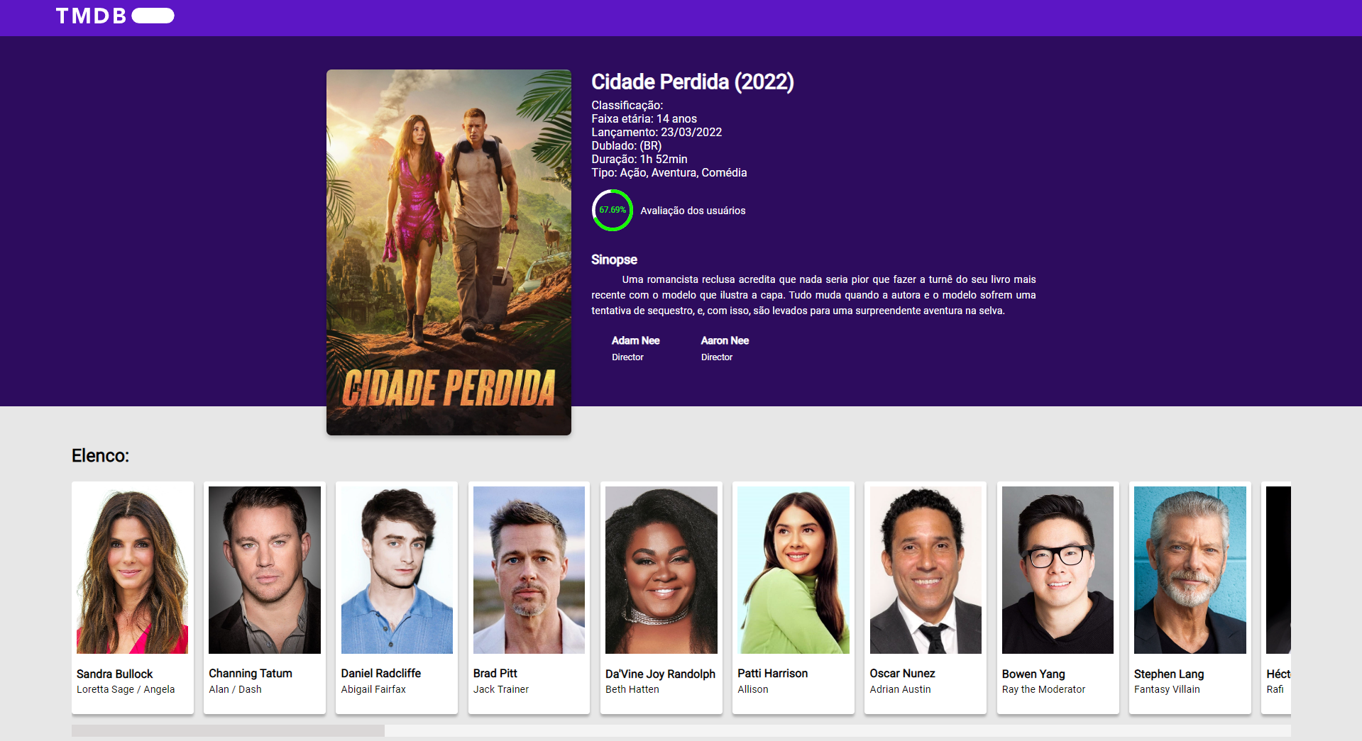The width and height of the screenshot is (1362, 741).
Task: Open Da'Vine Joy Randolph's photo
Action: pos(661,570)
